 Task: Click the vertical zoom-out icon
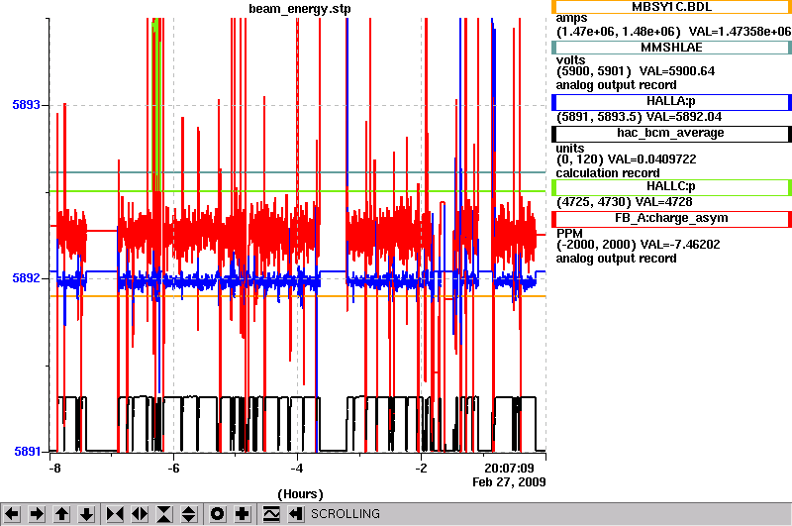click(189, 514)
